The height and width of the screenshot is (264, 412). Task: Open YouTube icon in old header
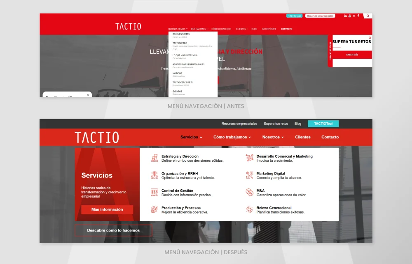[x=349, y=16]
